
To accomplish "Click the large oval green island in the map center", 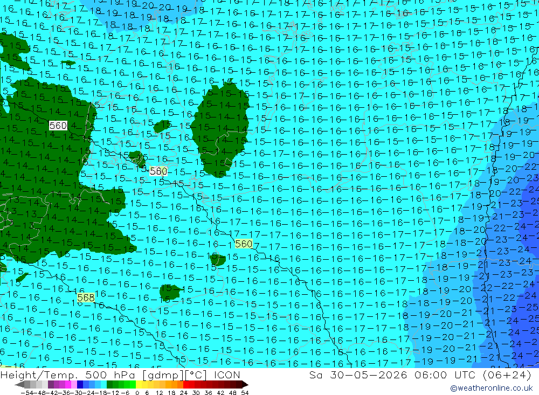I will 220,129.
